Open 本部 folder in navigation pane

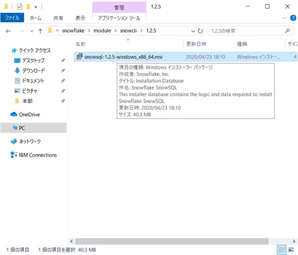(x=23, y=101)
